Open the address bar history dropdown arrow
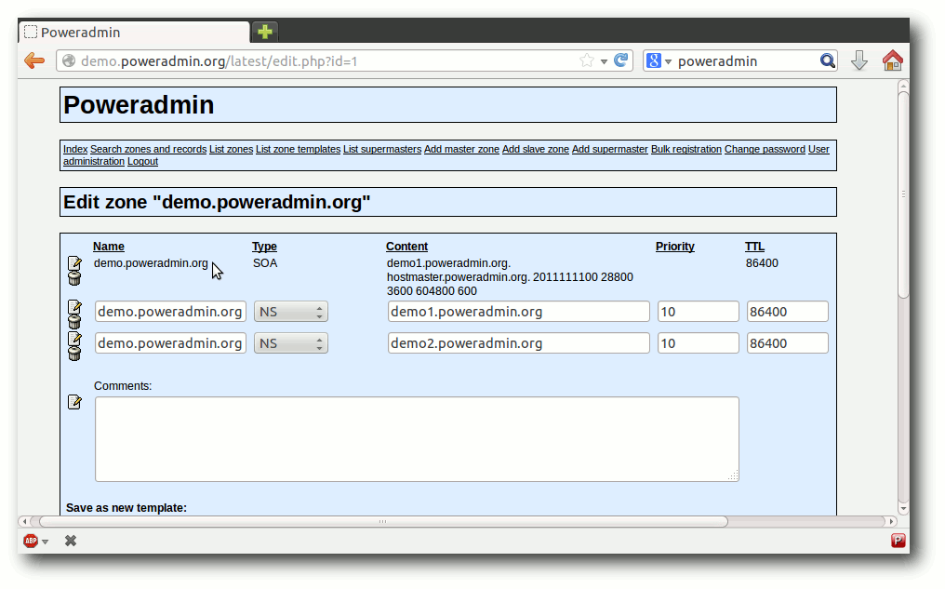Viewport: 945px width, 589px height. click(604, 61)
